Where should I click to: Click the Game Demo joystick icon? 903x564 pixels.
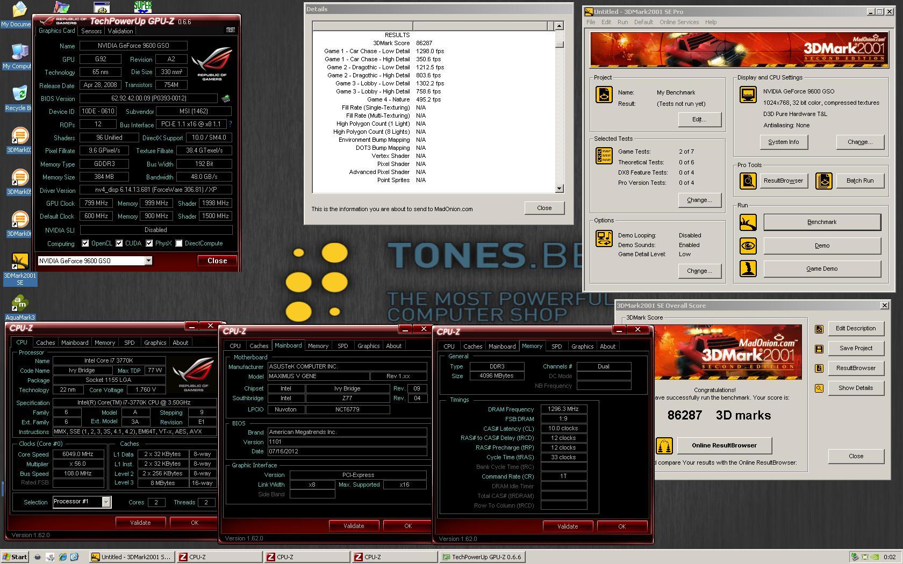[748, 269]
